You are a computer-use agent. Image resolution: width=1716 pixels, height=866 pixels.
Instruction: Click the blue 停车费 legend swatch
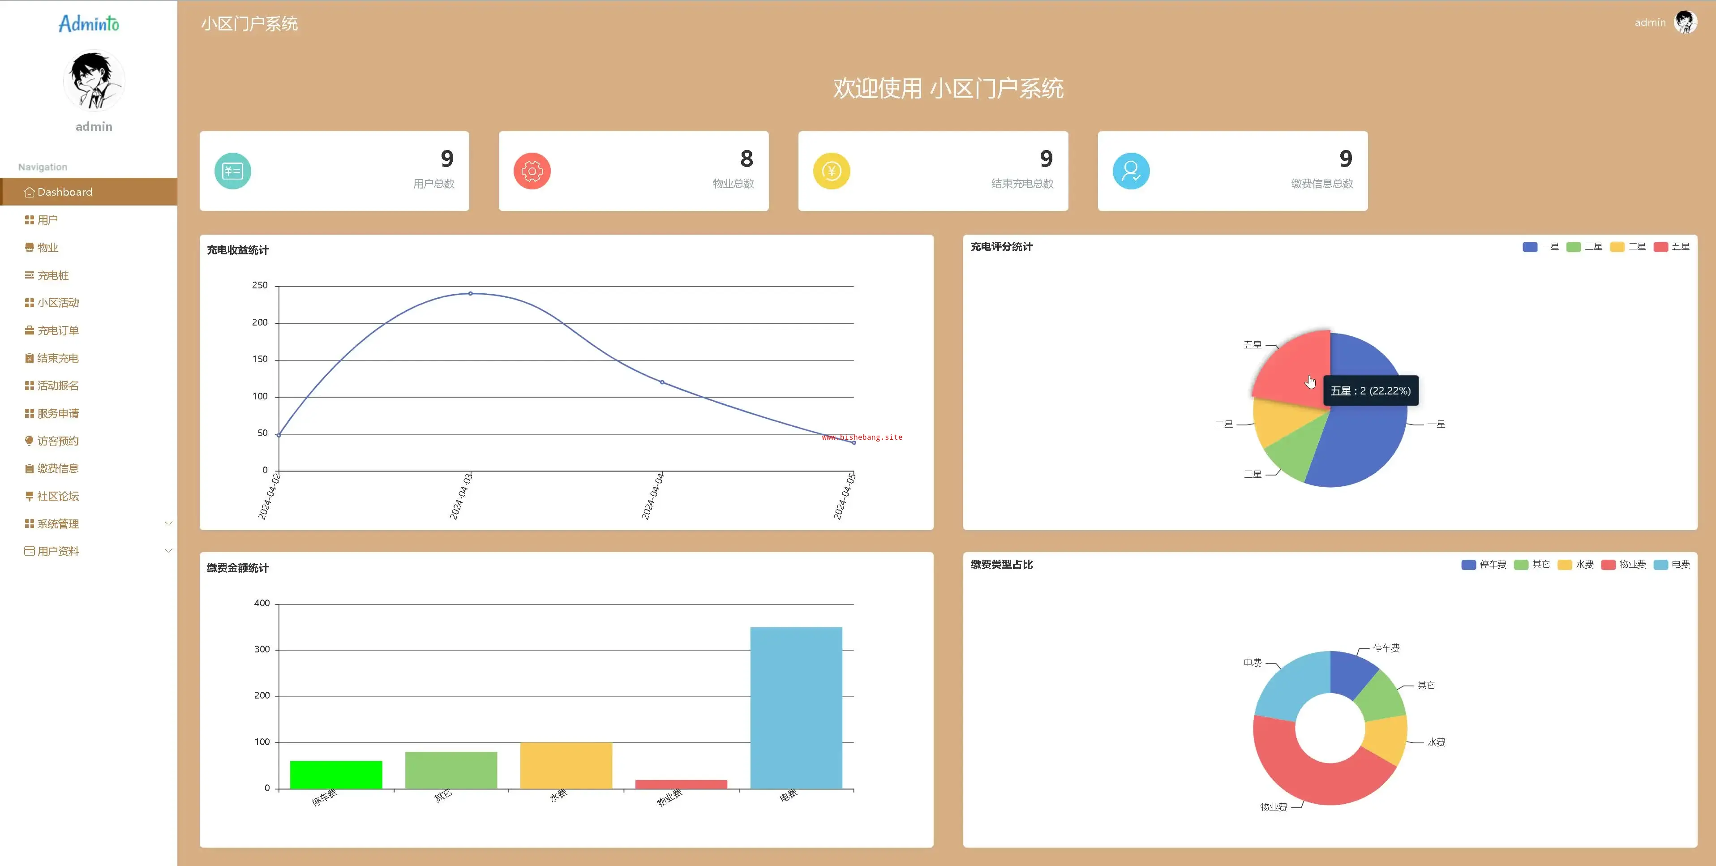pos(1468,565)
